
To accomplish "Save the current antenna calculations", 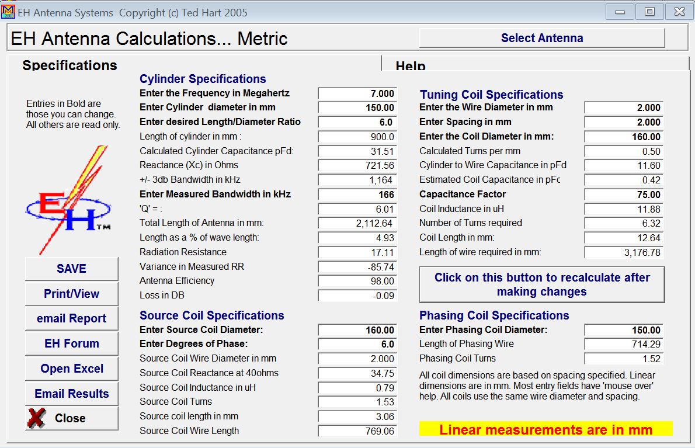I will point(71,269).
